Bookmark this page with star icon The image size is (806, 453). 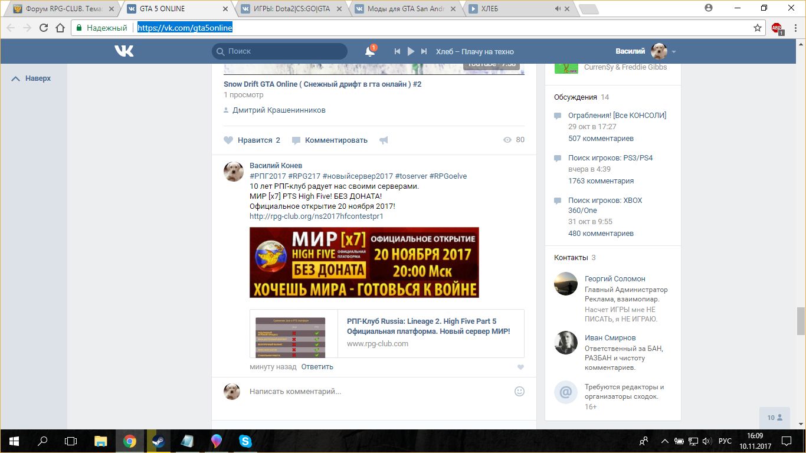point(758,28)
